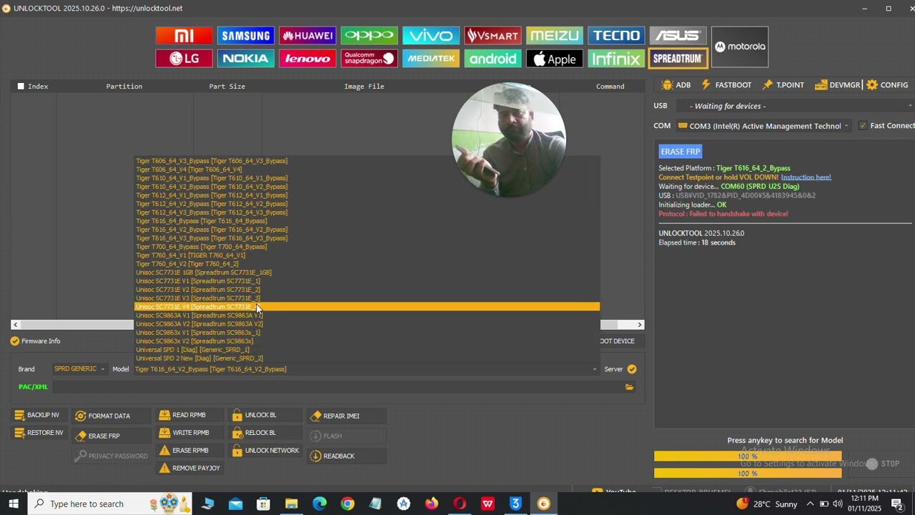Click the PAC/XML path input field
The image size is (915, 515).
coord(337,387)
